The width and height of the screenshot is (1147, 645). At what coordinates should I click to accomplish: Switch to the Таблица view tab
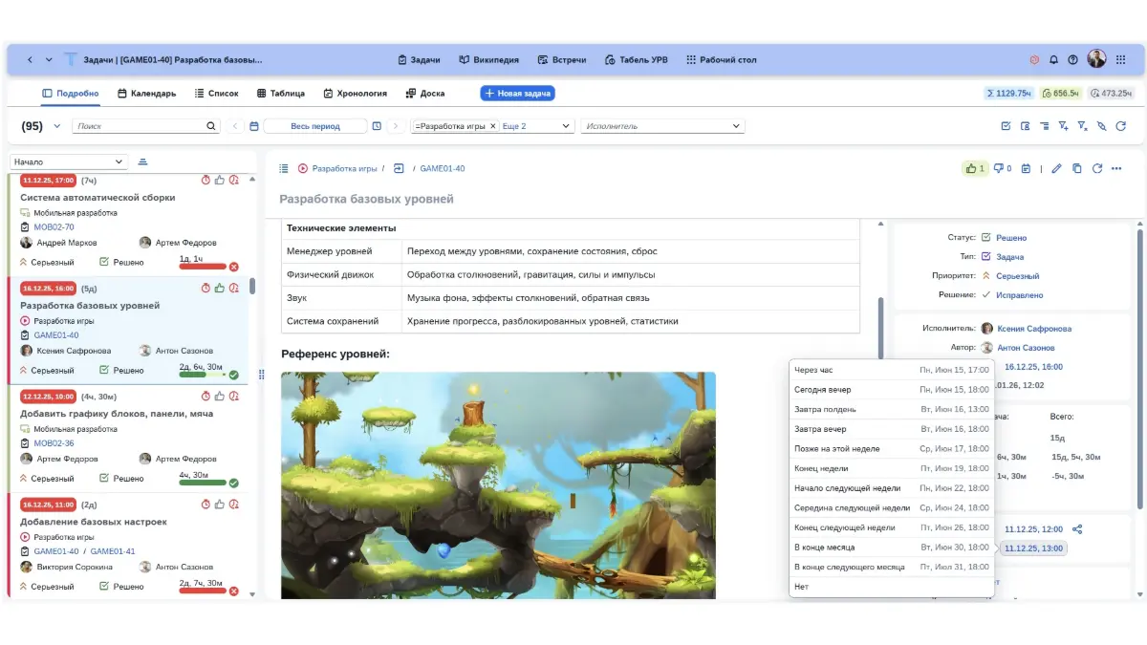tap(281, 94)
